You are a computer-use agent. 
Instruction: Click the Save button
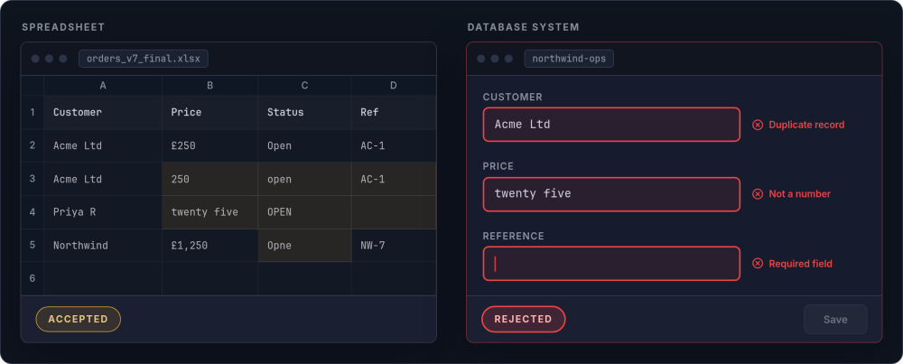835,319
